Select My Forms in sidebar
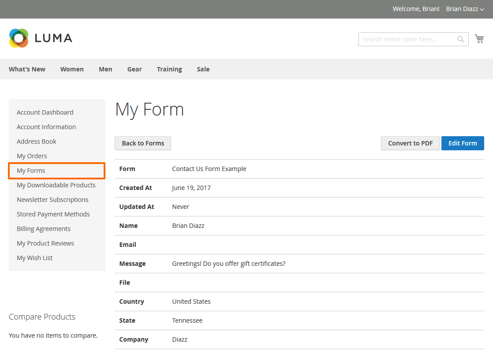 click(31, 171)
